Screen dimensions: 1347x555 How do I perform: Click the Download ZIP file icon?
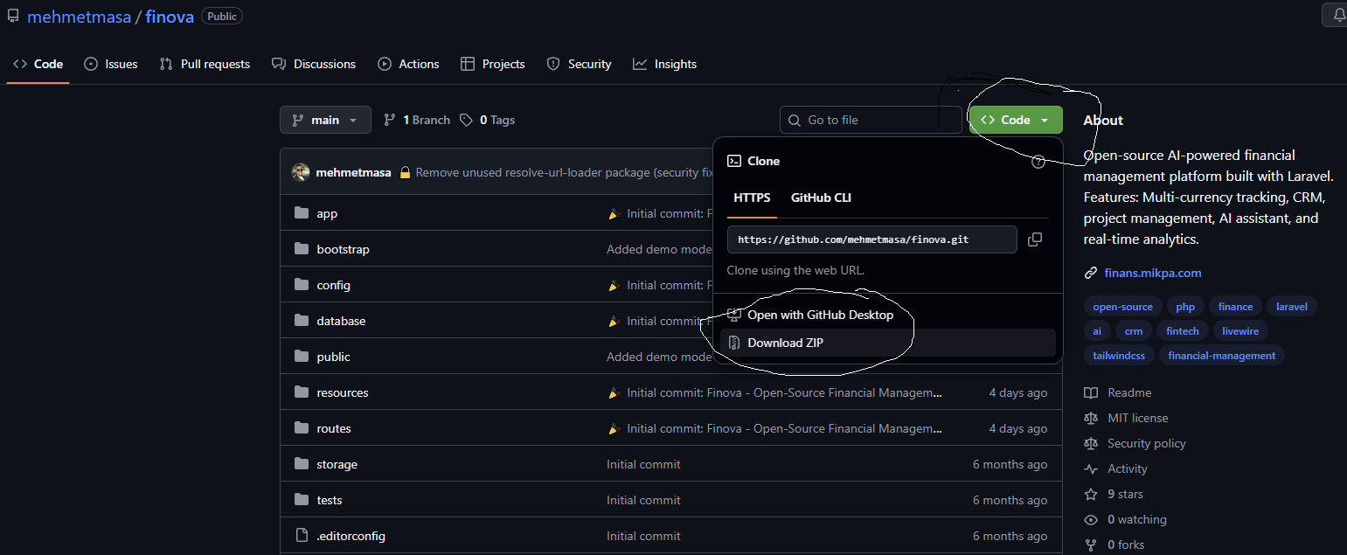point(734,343)
